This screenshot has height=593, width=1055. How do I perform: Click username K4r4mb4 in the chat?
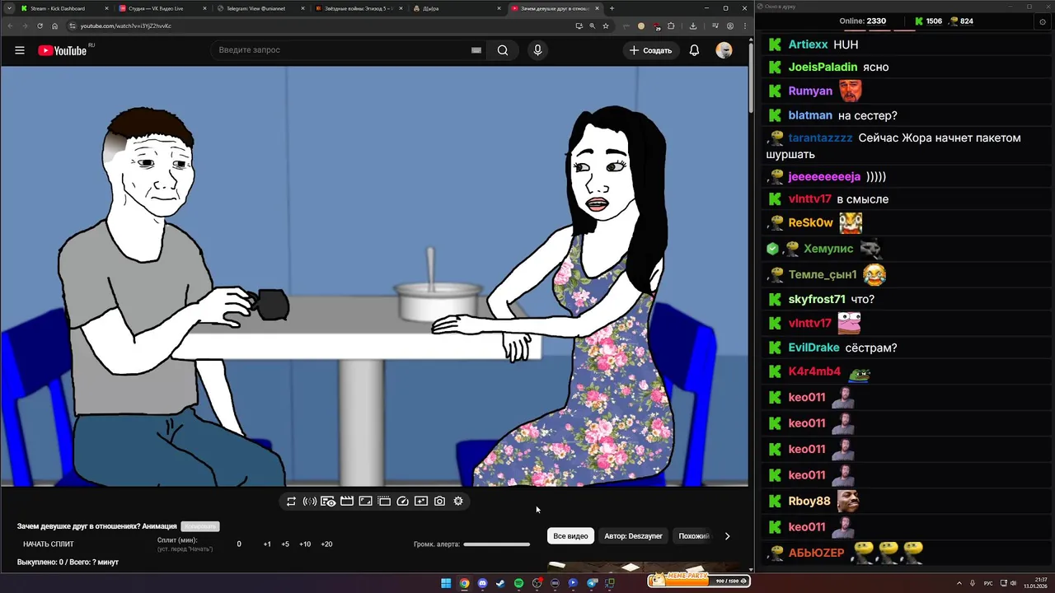pos(814,371)
